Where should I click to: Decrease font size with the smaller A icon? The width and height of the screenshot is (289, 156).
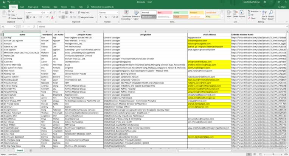54,13
